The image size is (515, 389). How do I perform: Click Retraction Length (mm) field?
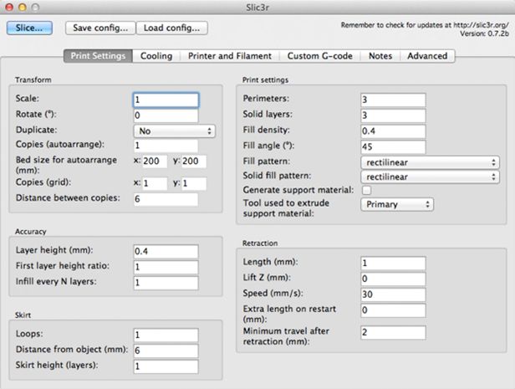click(393, 264)
